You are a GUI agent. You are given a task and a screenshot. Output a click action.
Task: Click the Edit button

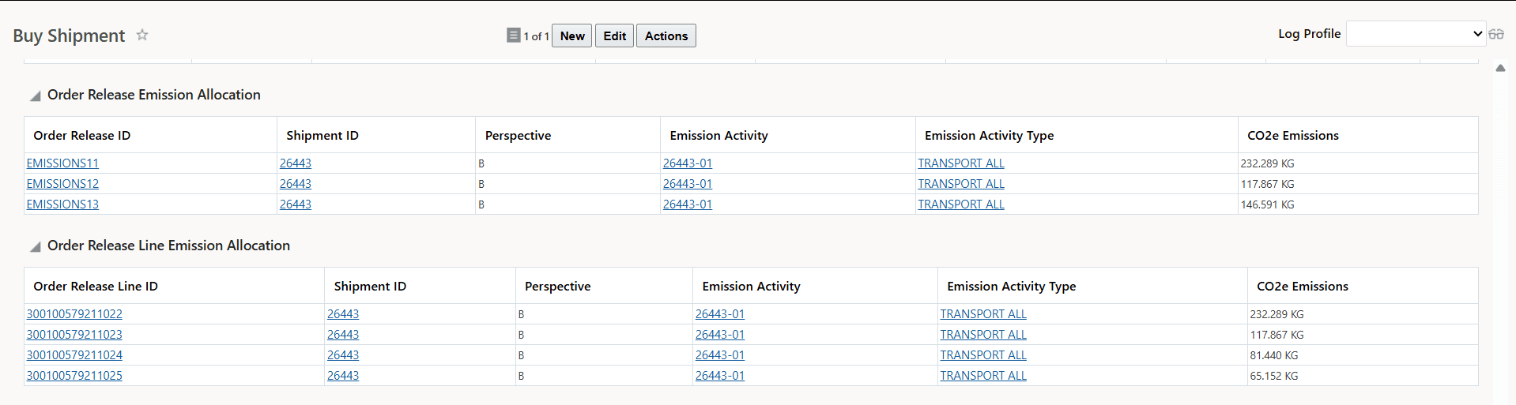pyautogui.click(x=614, y=36)
